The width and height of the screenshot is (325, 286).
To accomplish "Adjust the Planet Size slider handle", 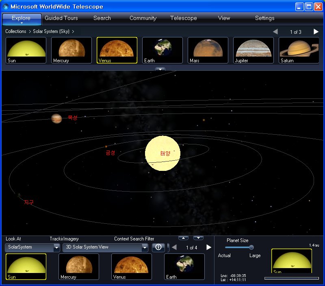I will point(251,247).
